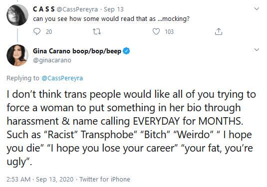This screenshot has width=267, height=187.
Task: Click the Twitter for iPhone source link
Action: pos(105,180)
